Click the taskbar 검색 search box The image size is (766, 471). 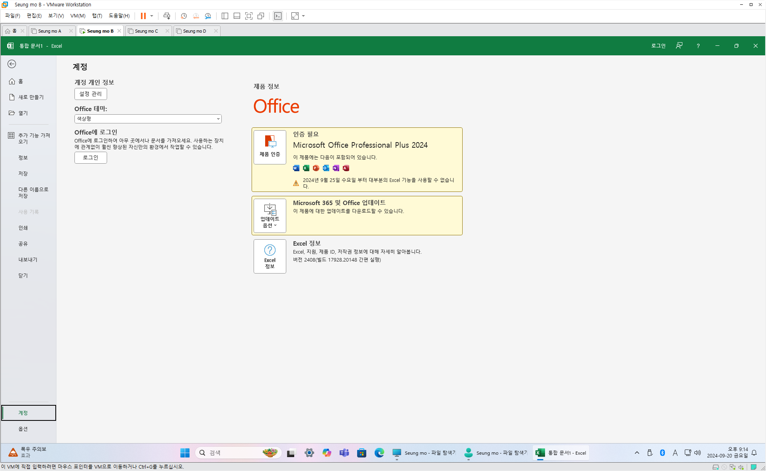coord(235,453)
